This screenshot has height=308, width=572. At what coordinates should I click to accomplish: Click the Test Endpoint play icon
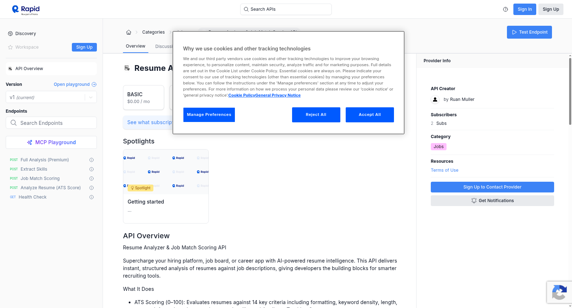pos(514,32)
